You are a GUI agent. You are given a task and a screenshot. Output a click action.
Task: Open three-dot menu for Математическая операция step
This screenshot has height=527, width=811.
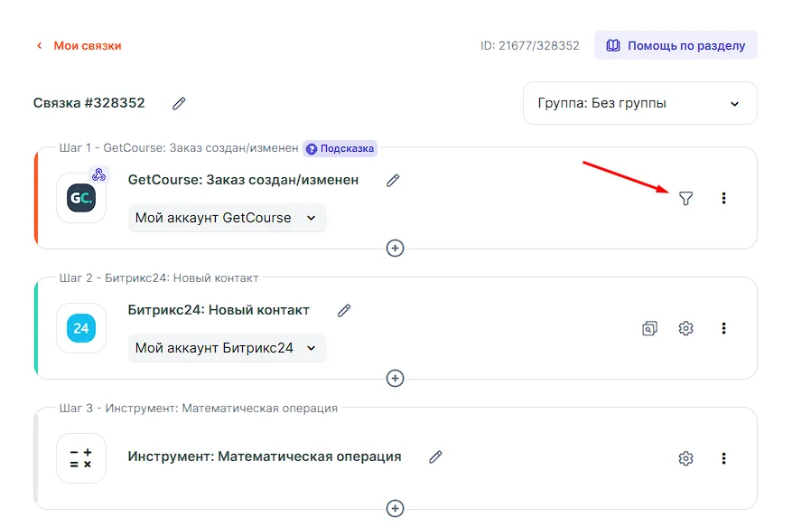723,458
